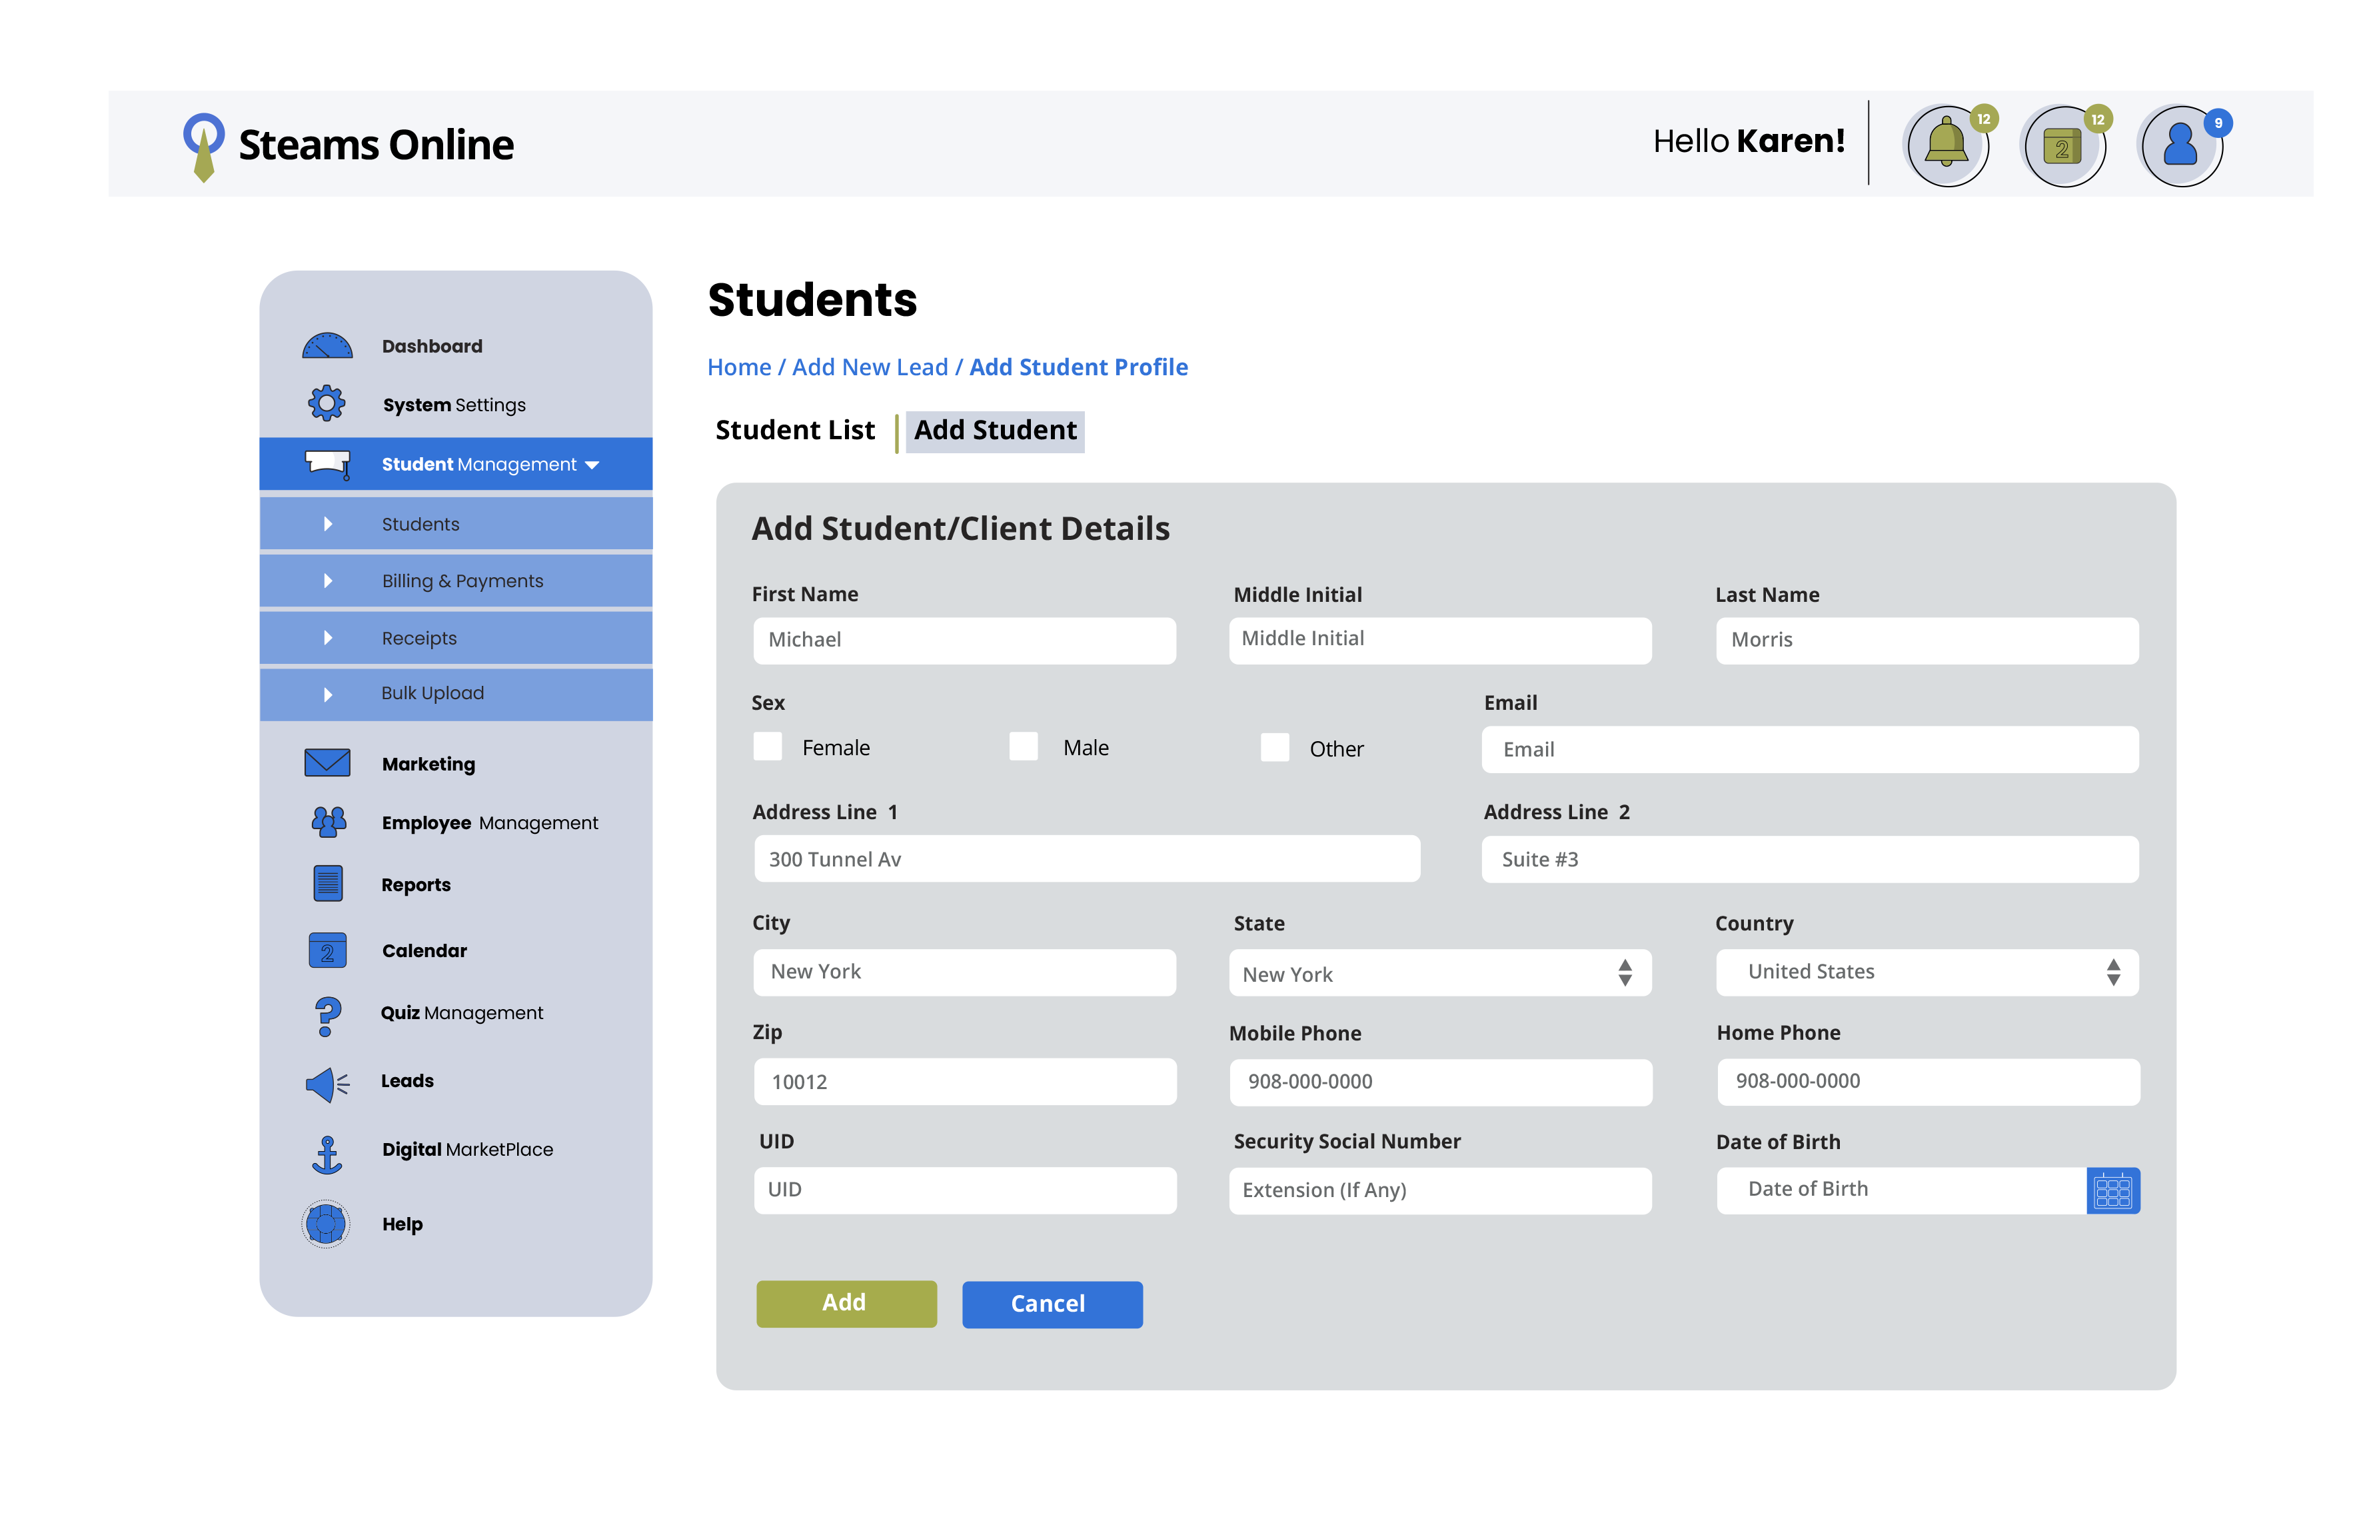2365x1535 pixels.
Task: Check the Male sex checkbox
Action: pos(1022,747)
